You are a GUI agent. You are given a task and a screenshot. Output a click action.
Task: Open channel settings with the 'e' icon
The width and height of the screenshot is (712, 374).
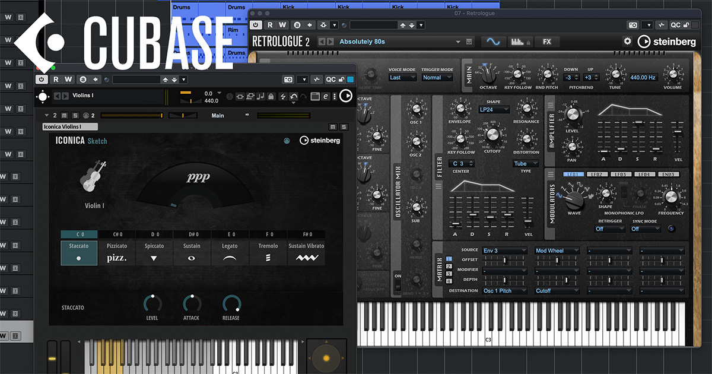(325, 96)
